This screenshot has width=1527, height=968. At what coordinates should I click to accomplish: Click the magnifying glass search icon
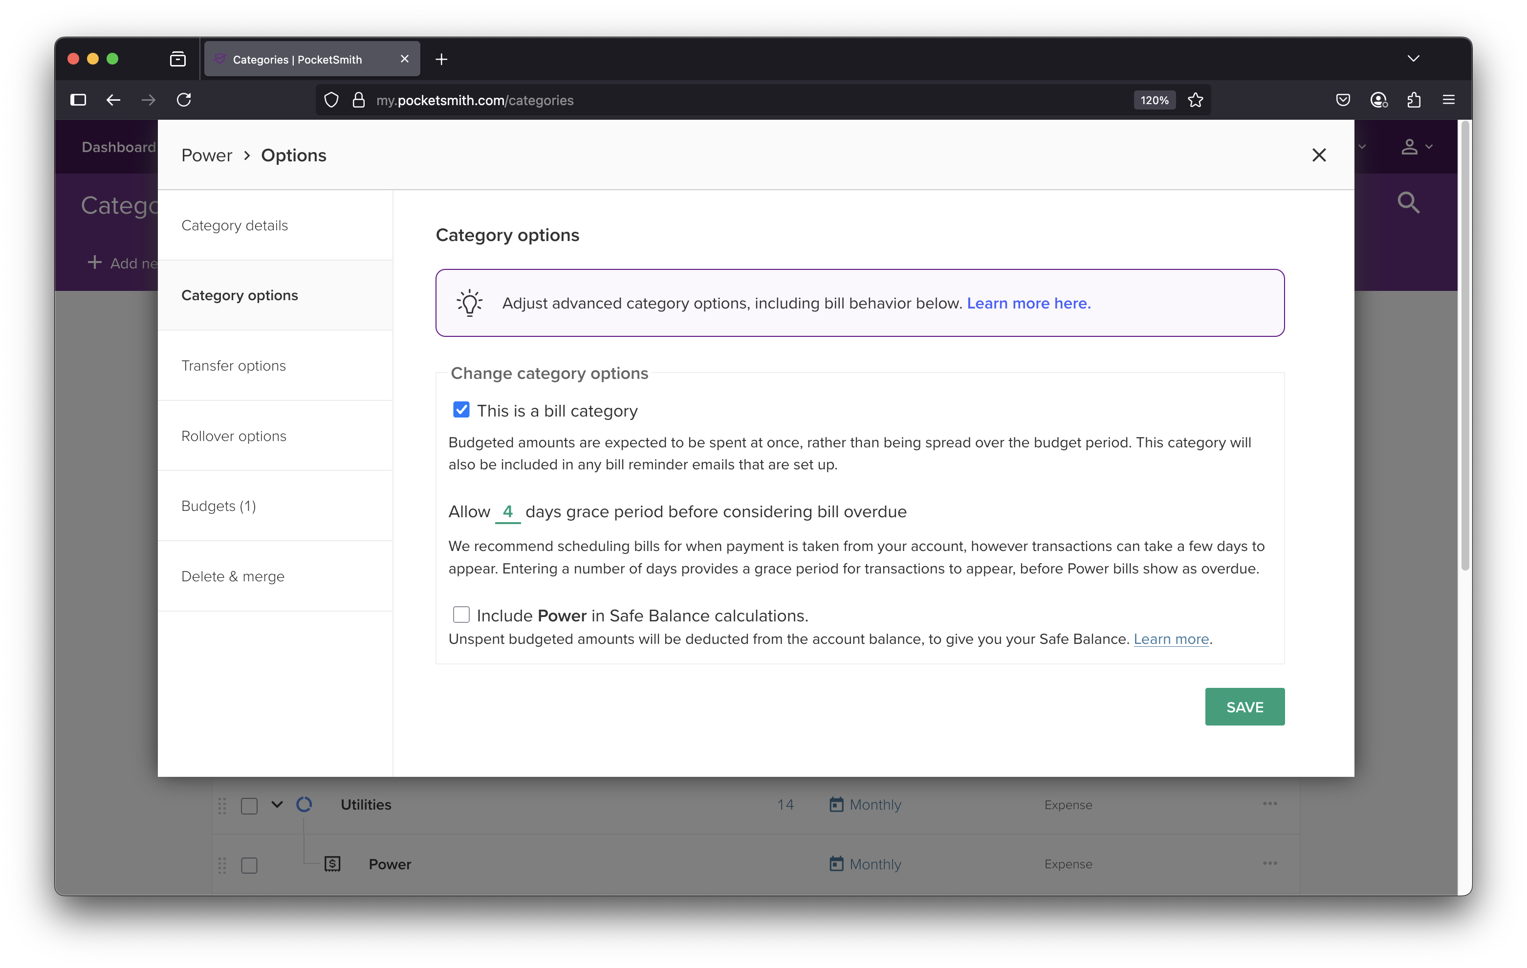click(1408, 202)
